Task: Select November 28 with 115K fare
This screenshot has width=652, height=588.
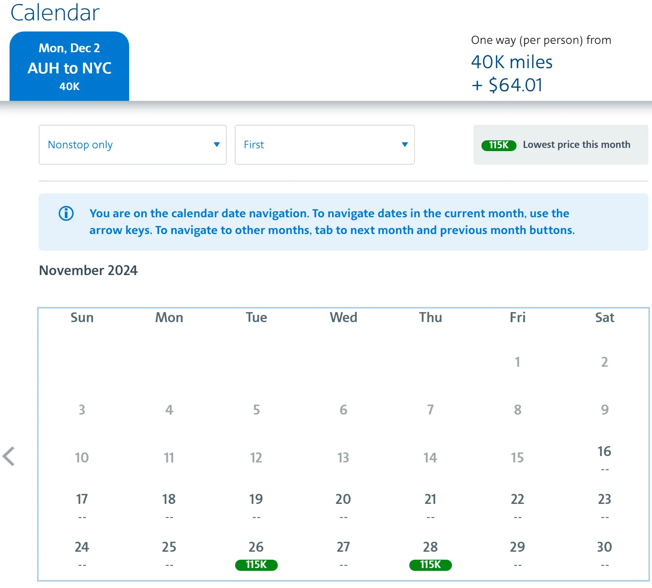Action: pyautogui.click(x=430, y=555)
